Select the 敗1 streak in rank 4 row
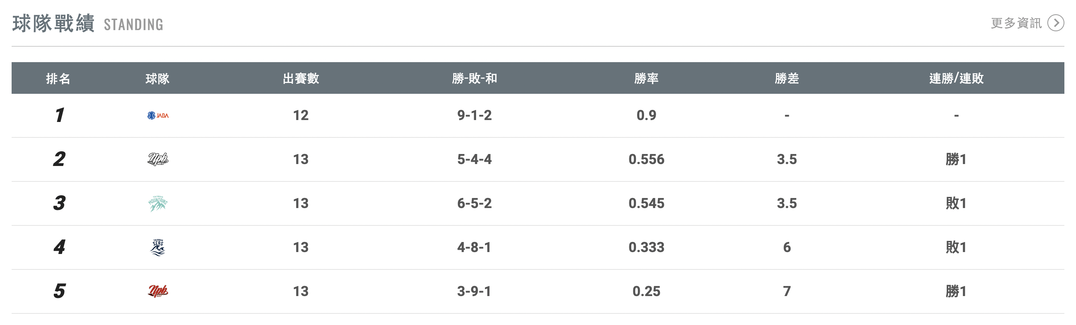The height and width of the screenshot is (325, 1076). (956, 247)
